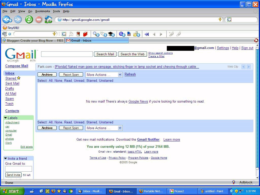
Task: Click Edit labels link
Action: coord(26,147)
